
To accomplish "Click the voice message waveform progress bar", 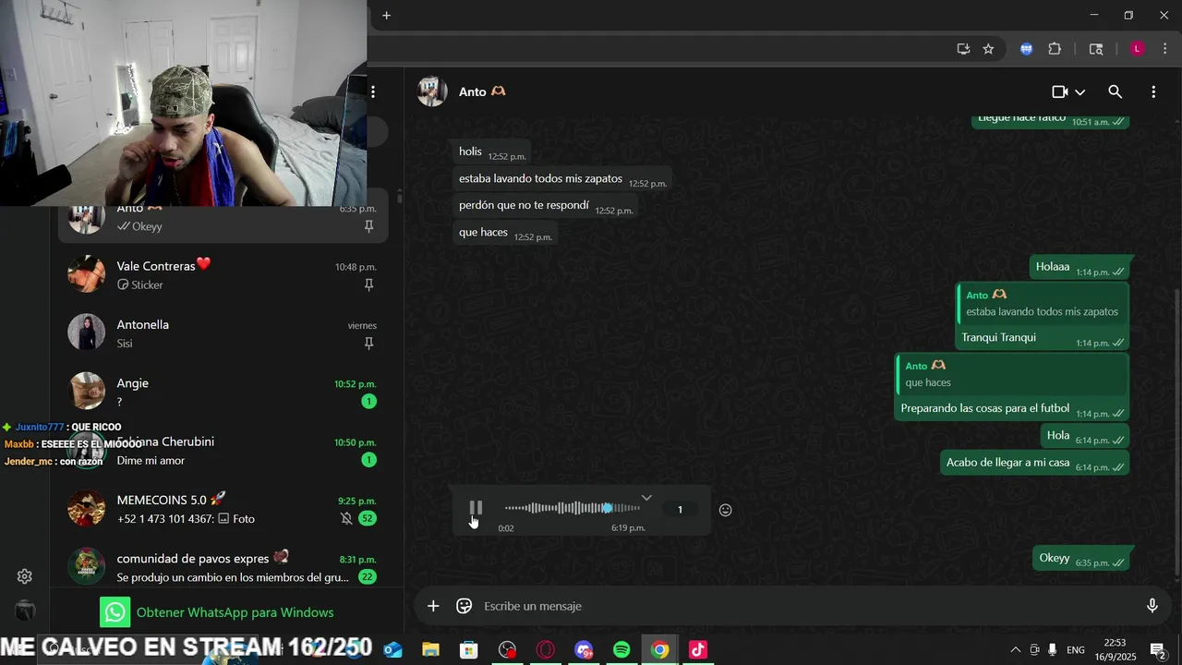I will point(573,508).
